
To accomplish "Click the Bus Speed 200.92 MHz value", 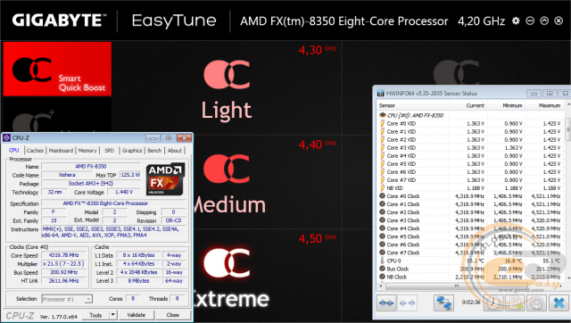I will click(x=63, y=272).
